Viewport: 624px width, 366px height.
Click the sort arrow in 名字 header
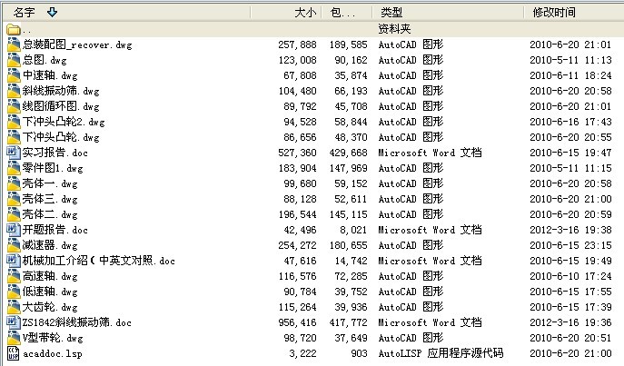[52, 13]
